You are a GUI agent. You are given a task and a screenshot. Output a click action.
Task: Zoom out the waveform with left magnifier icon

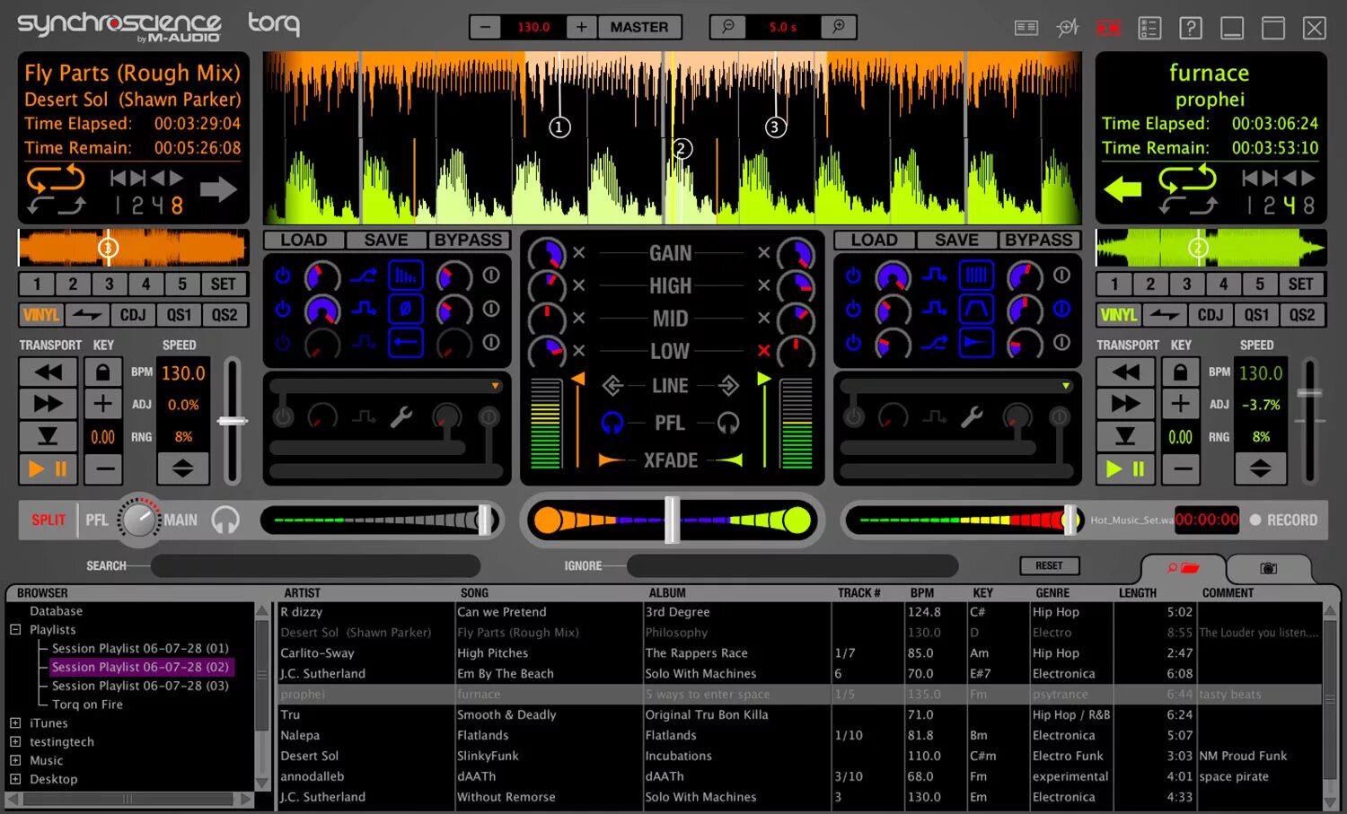coord(728,27)
